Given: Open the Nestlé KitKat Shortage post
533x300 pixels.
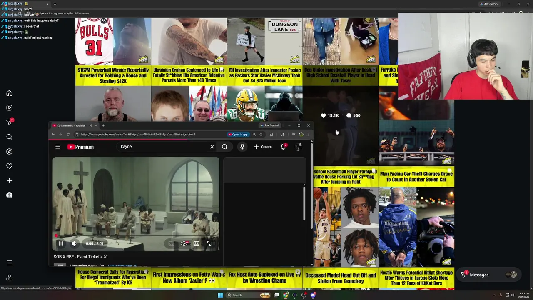Looking at the screenshot, I should [416, 278].
